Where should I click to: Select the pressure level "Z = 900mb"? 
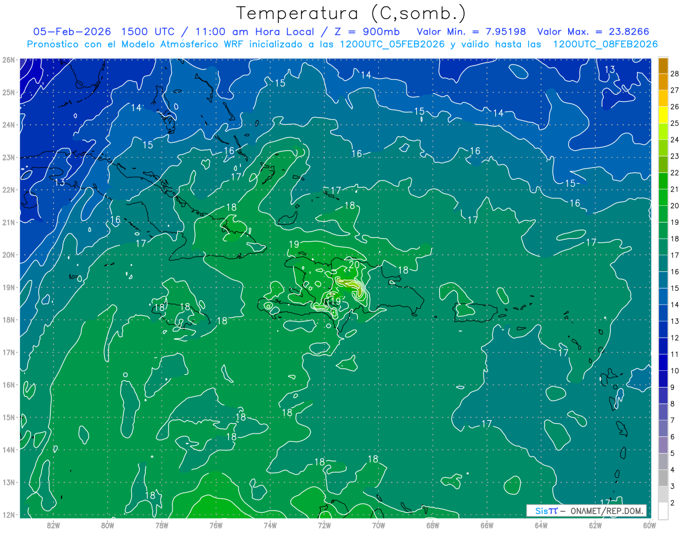(x=367, y=32)
